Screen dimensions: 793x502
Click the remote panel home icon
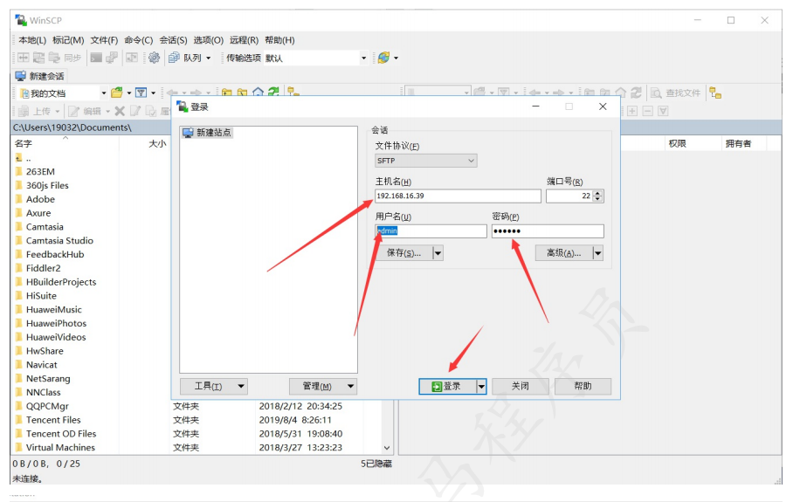pyautogui.click(x=621, y=93)
